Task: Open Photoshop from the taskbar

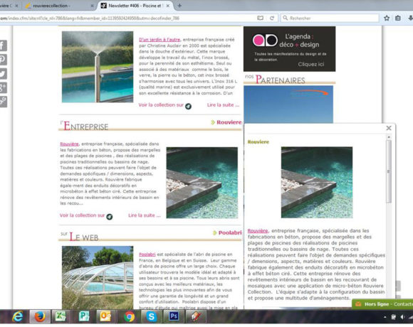Action: (x=174, y=316)
